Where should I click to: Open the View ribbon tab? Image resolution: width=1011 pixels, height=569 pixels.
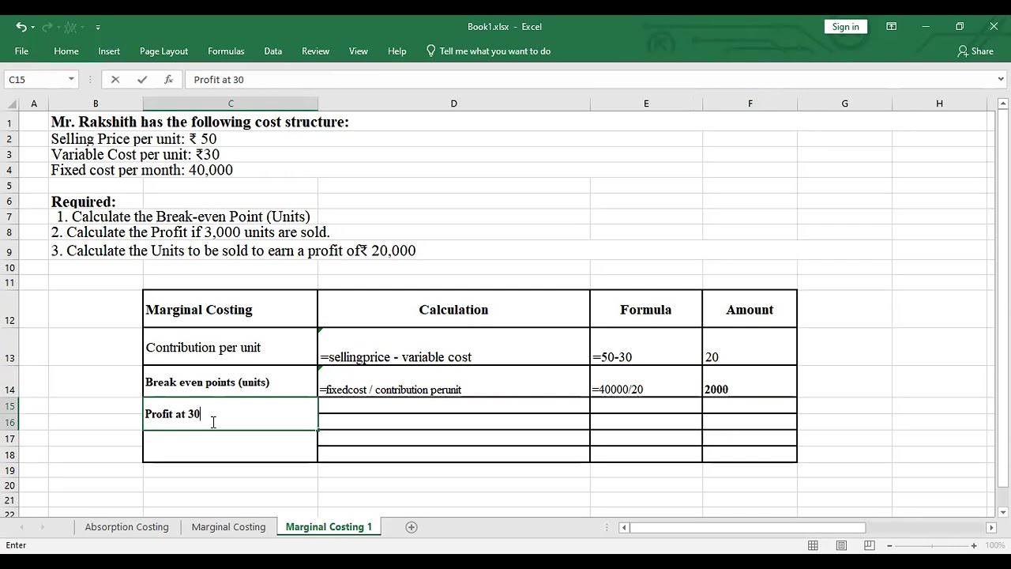pos(359,51)
